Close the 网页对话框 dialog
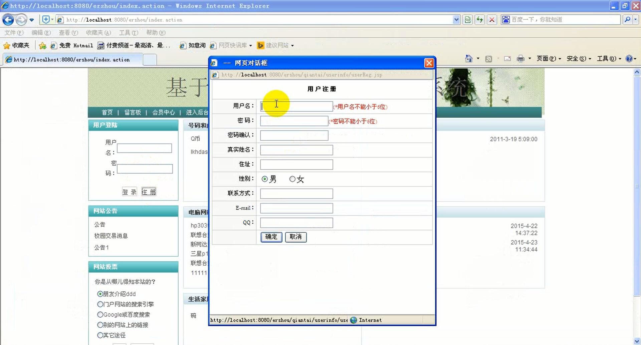Image resolution: width=641 pixels, height=345 pixels. point(429,63)
